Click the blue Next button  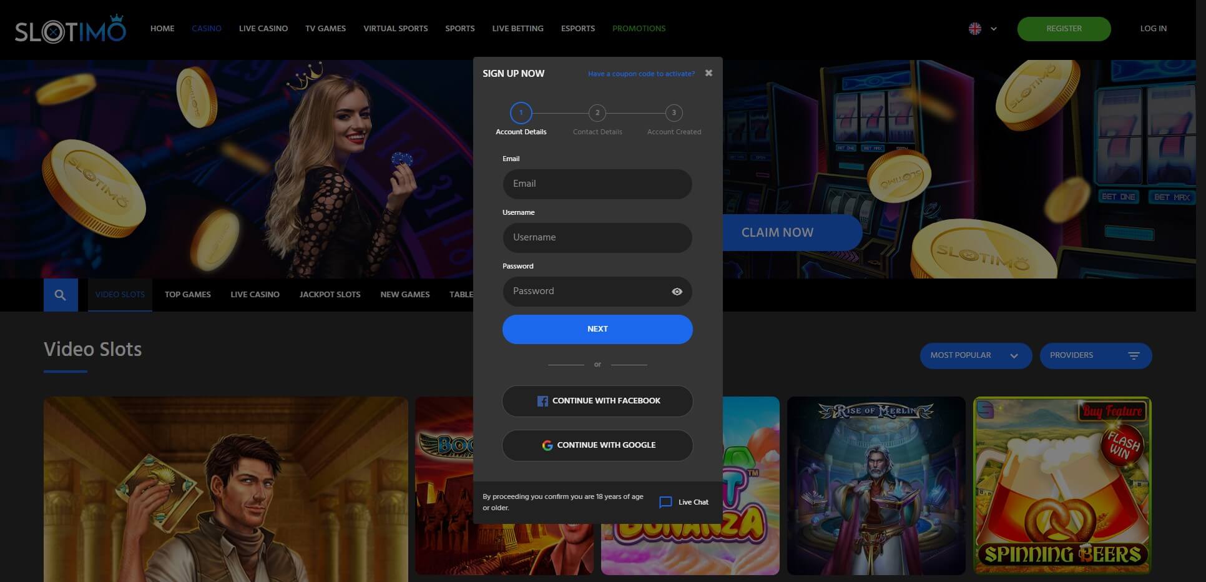tap(597, 329)
